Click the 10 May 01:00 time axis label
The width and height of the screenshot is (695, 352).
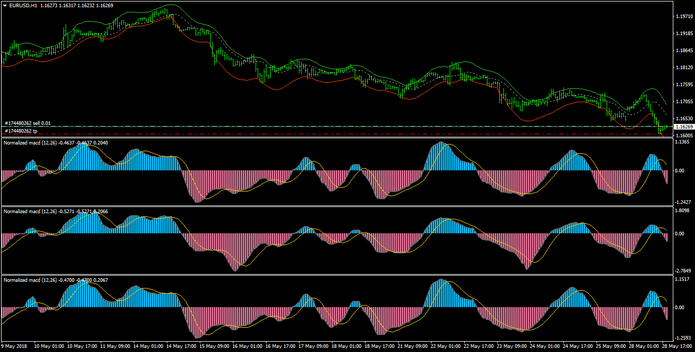pyautogui.click(x=50, y=346)
